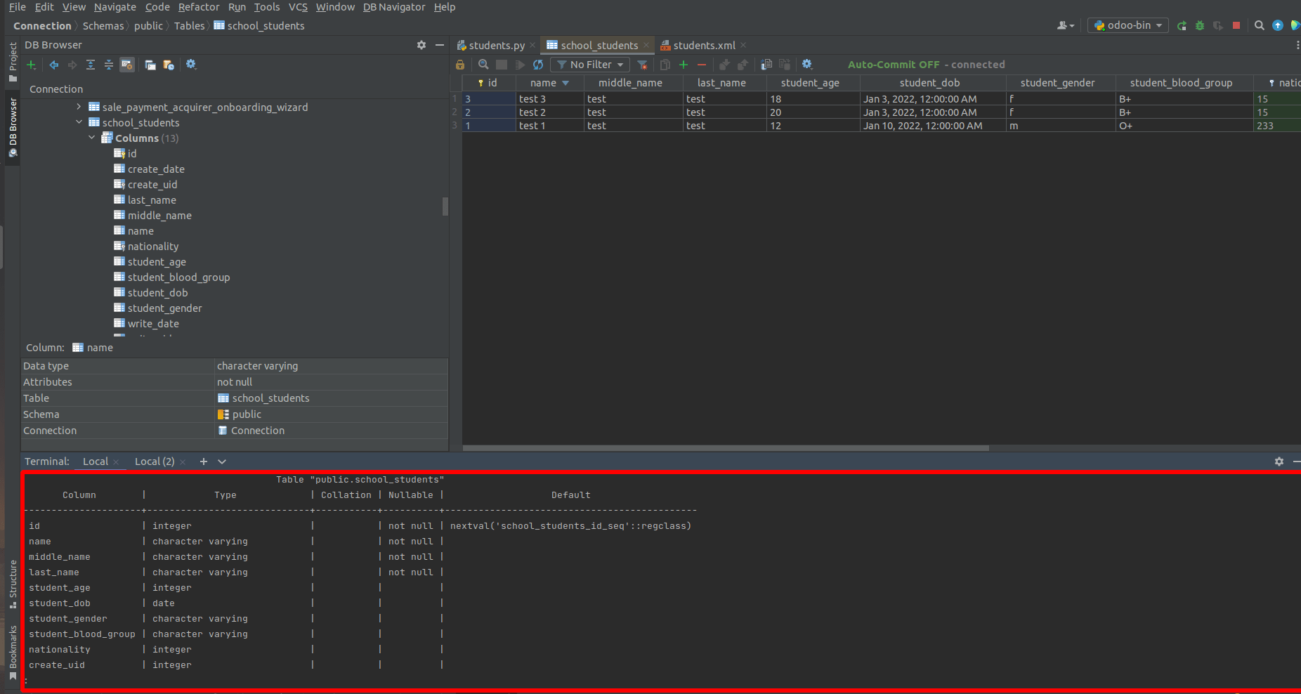
Task: Open the DB Navigator menu
Action: coord(394,7)
